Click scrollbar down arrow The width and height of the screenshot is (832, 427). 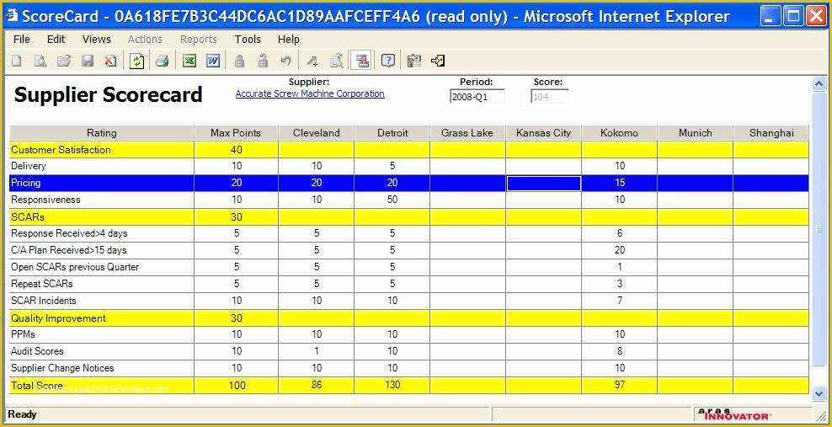coord(819,393)
